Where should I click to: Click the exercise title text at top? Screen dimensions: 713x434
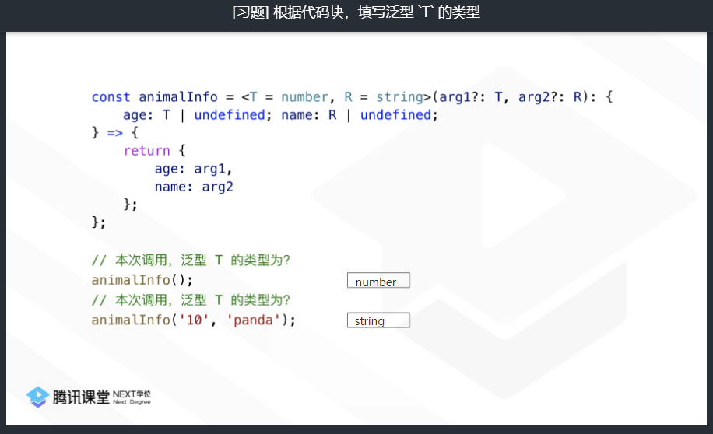pyautogui.click(x=356, y=12)
